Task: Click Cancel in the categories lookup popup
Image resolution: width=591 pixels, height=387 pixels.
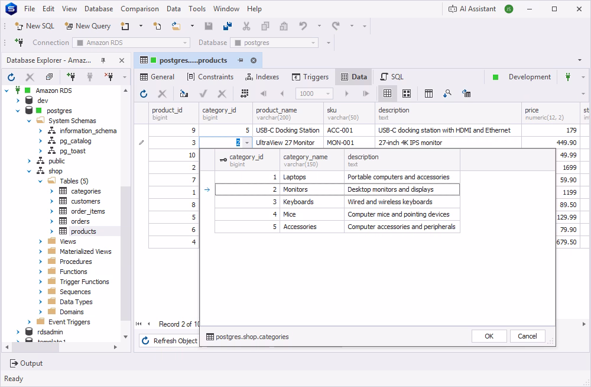Action: point(527,336)
